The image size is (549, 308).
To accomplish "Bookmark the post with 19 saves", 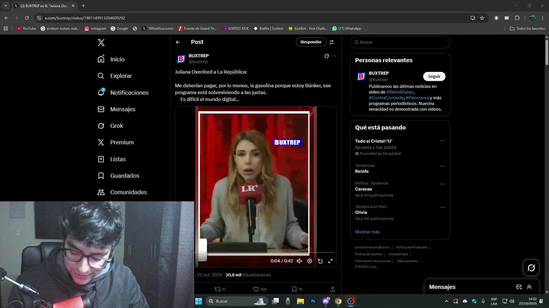I will [297, 289].
